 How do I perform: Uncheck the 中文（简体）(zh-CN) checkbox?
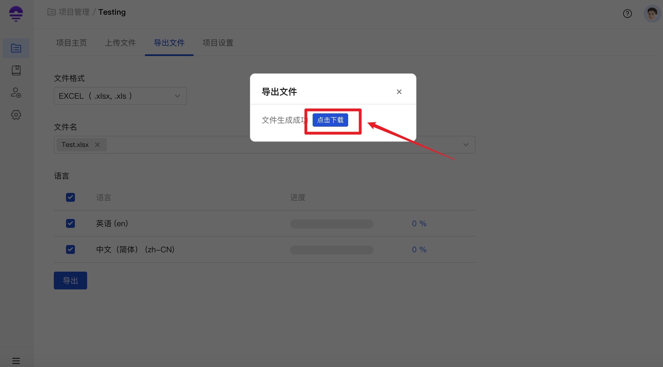click(70, 249)
